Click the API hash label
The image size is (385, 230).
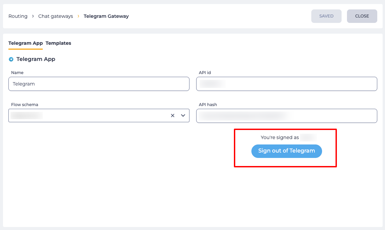pos(208,105)
